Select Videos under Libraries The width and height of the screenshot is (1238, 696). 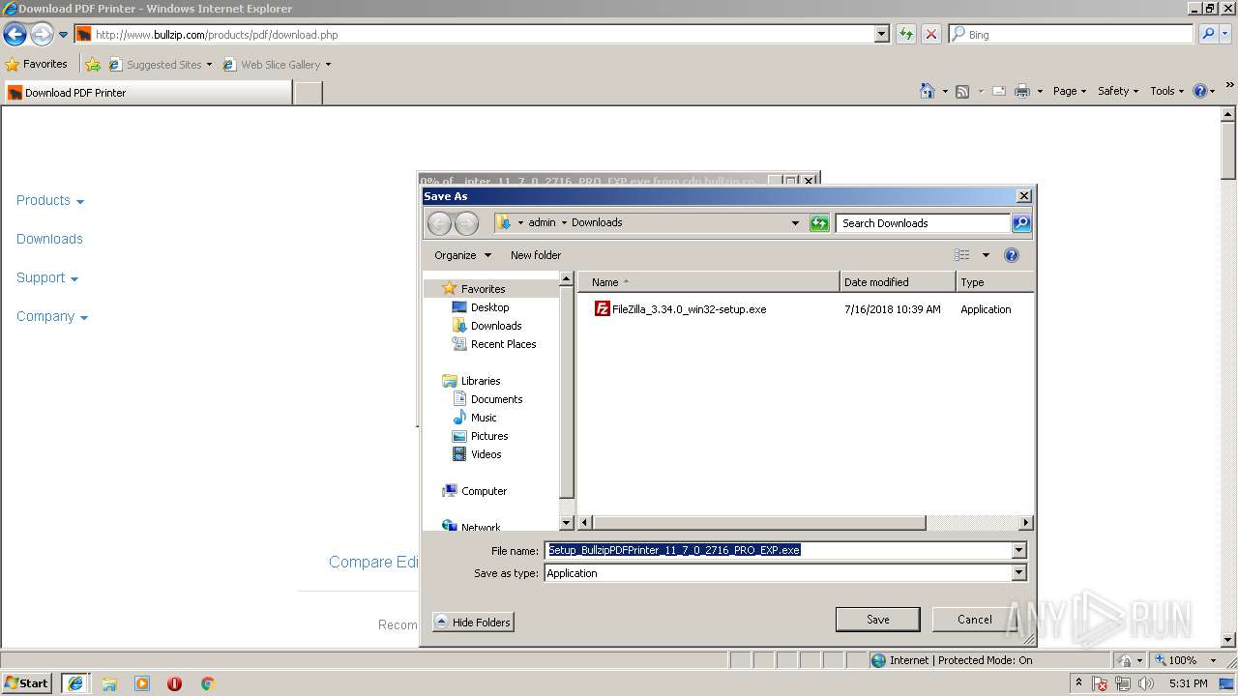[x=486, y=454]
